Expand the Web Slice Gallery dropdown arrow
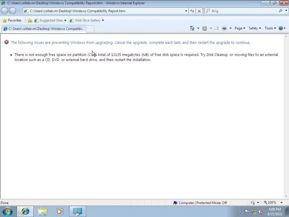This screenshot has width=289, height=217. [103, 20]
